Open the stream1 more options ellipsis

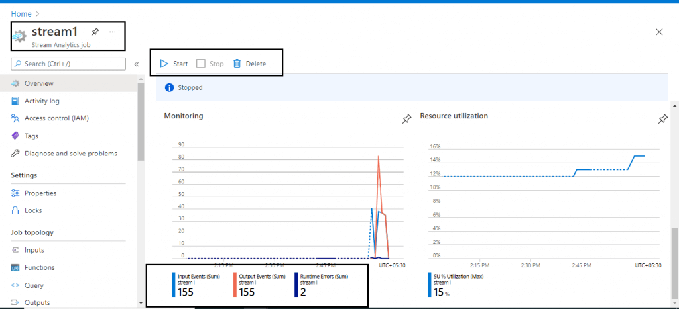click(112, 32)
